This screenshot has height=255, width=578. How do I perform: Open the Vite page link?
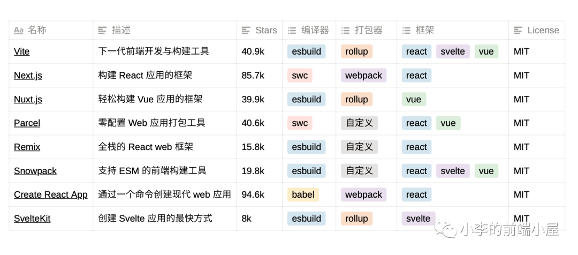coord(22,52)
